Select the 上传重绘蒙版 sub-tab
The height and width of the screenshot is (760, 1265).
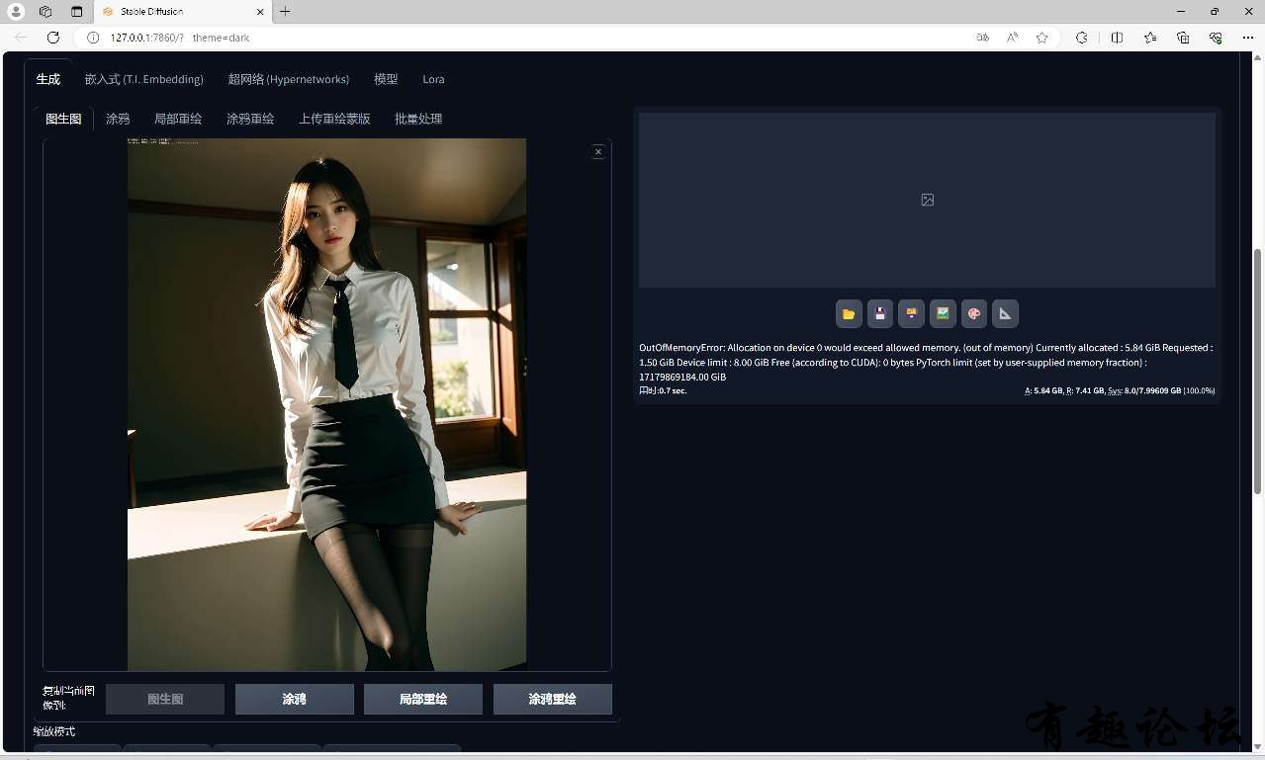[x=334, y=119]
